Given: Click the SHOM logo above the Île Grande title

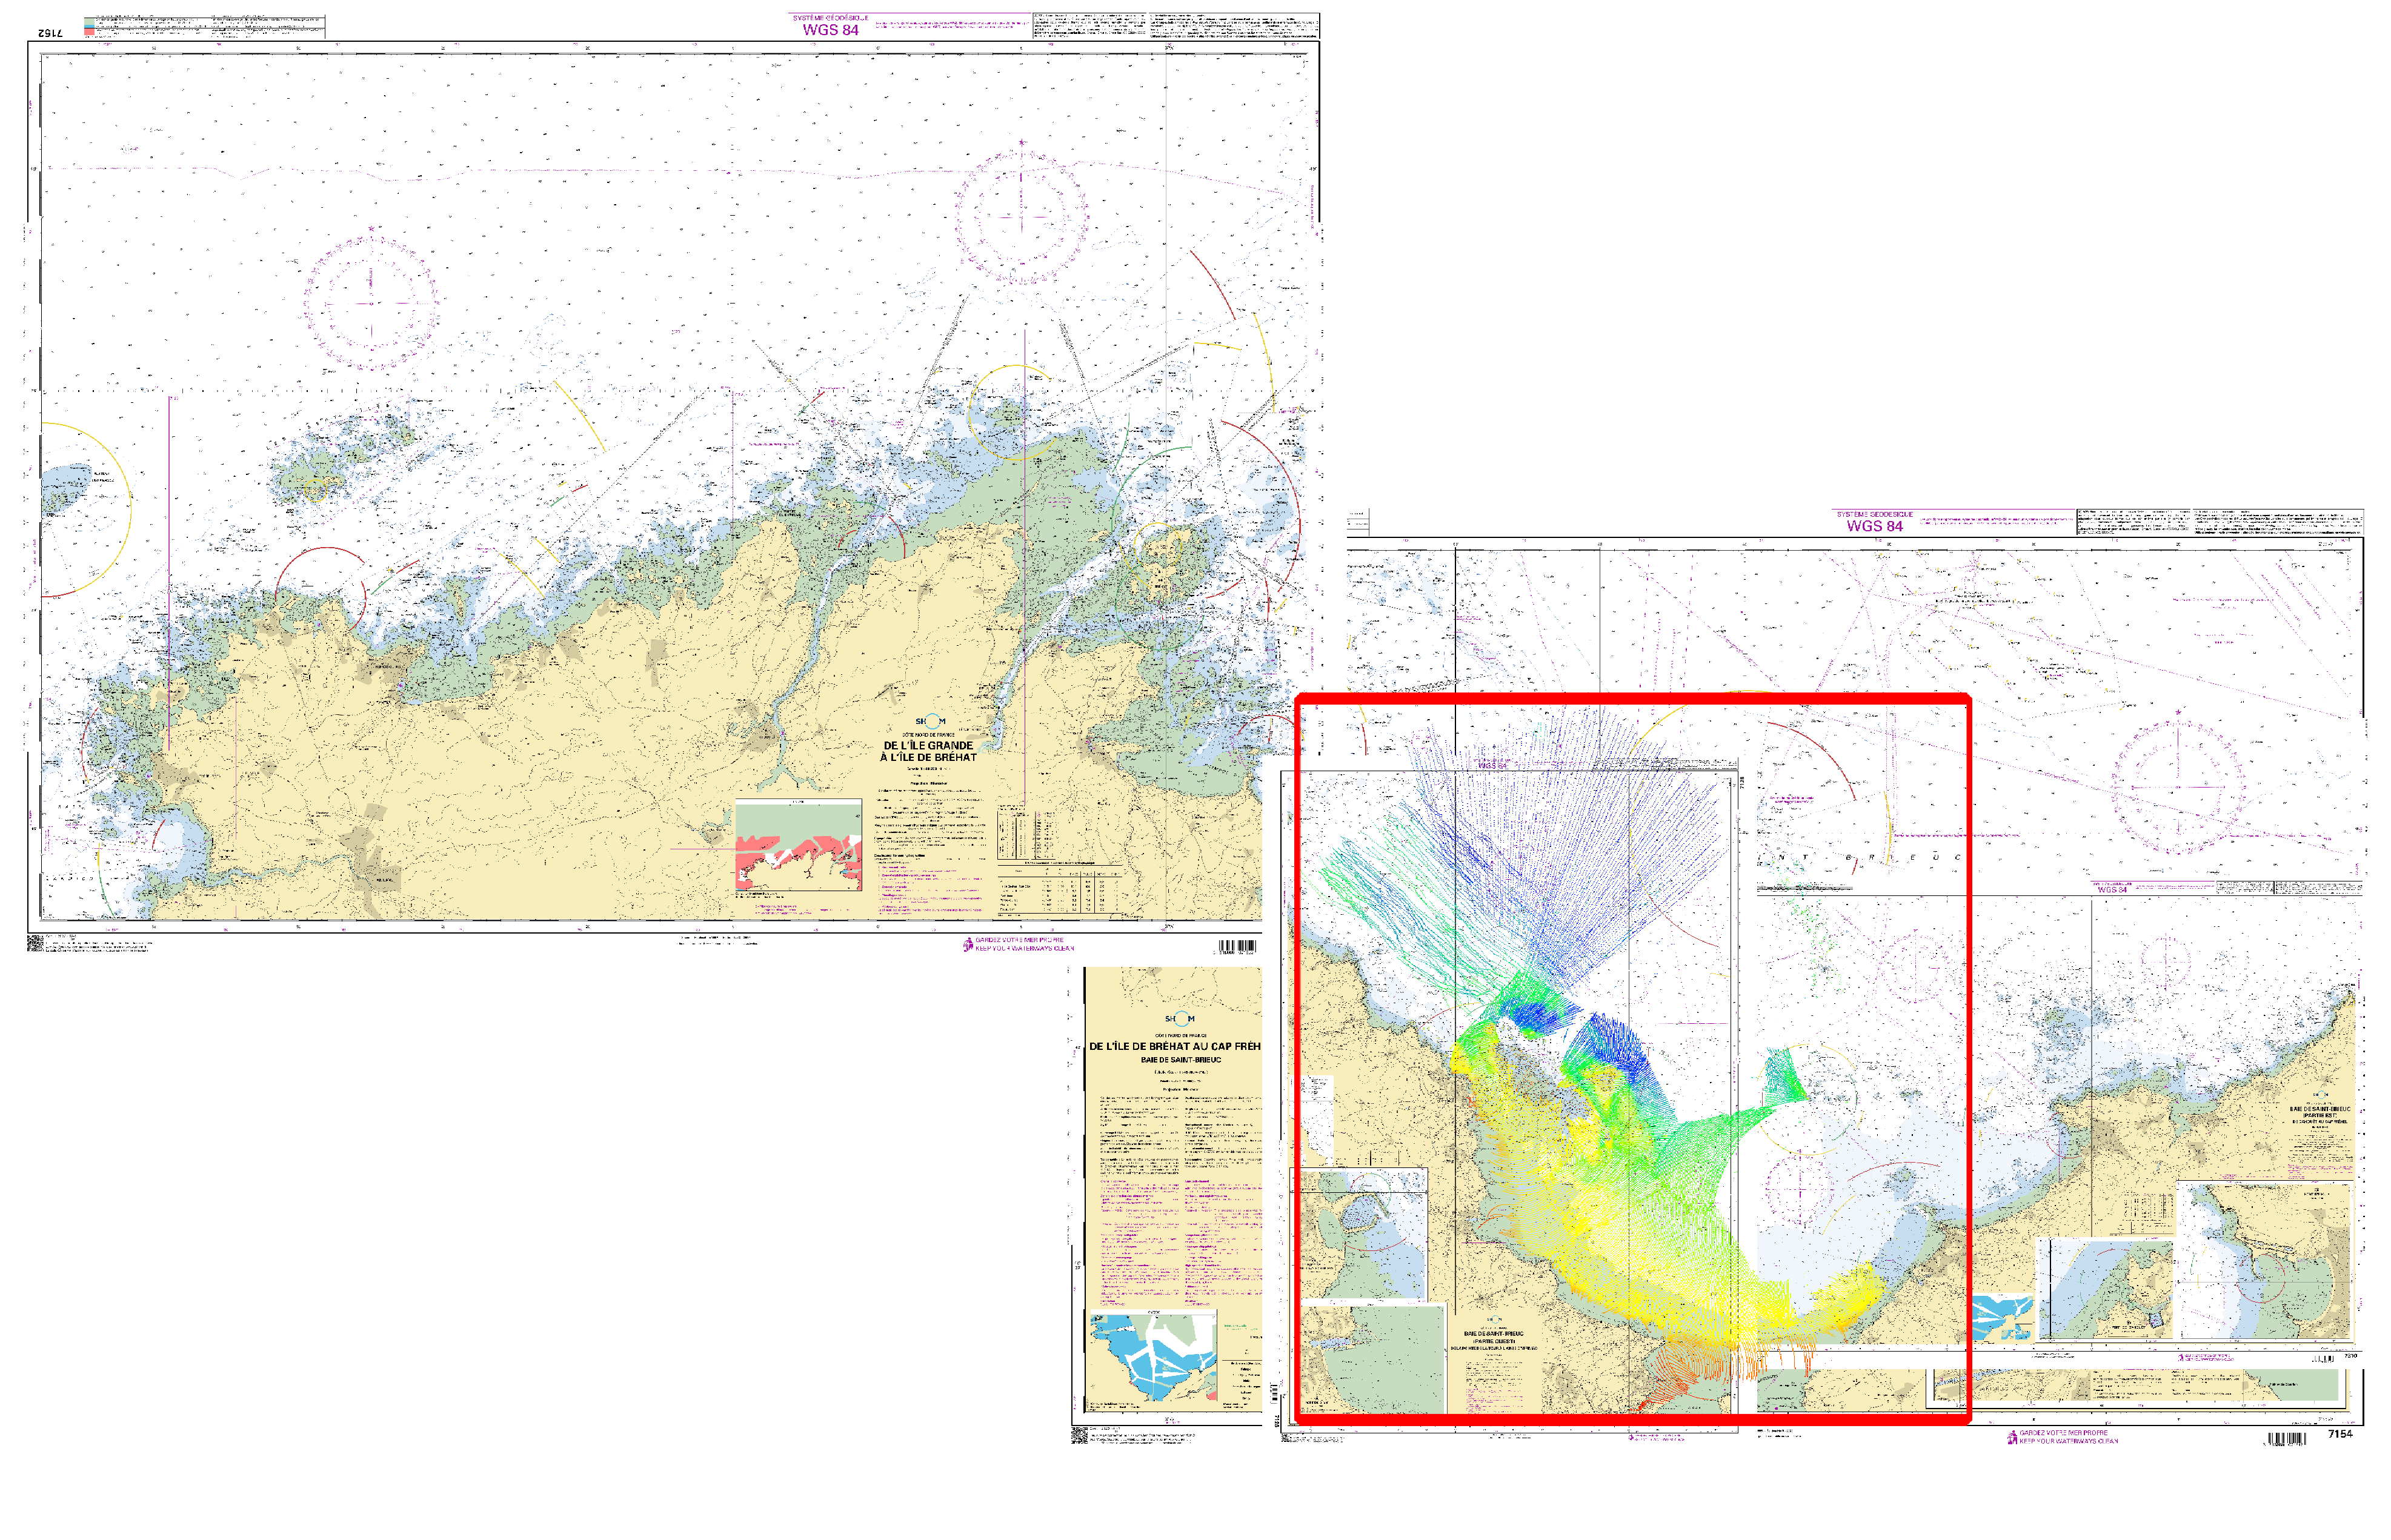Looking at the screenshot, I should click(x=930, y=721).
